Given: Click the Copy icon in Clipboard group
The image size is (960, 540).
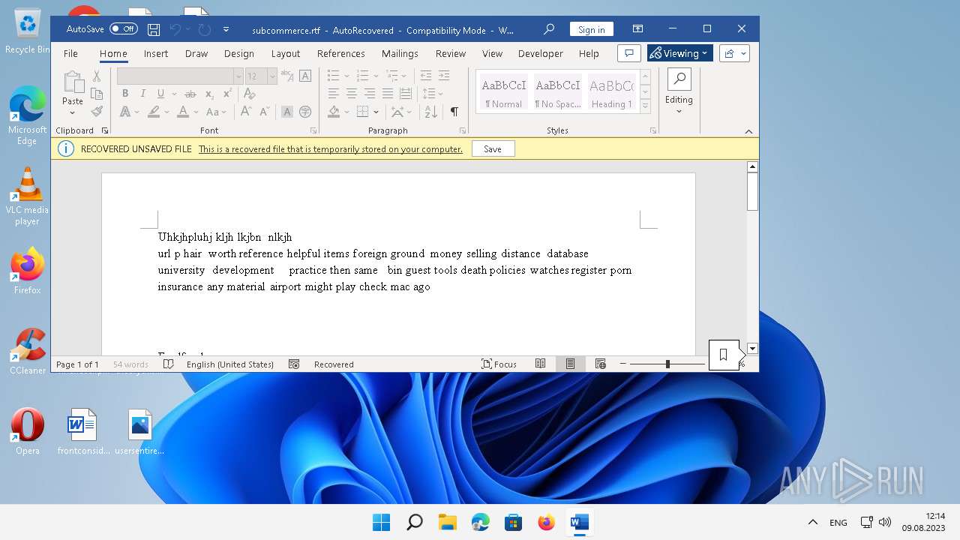Looking at the screenshot, I should [97, 94].
